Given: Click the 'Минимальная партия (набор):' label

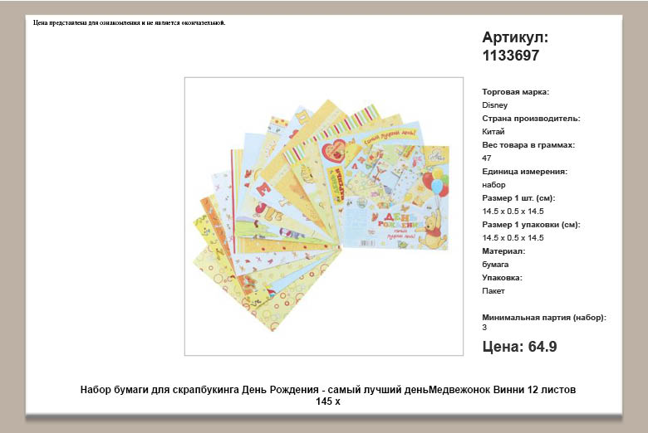Looking at the screenshot, I should [544, 318].
